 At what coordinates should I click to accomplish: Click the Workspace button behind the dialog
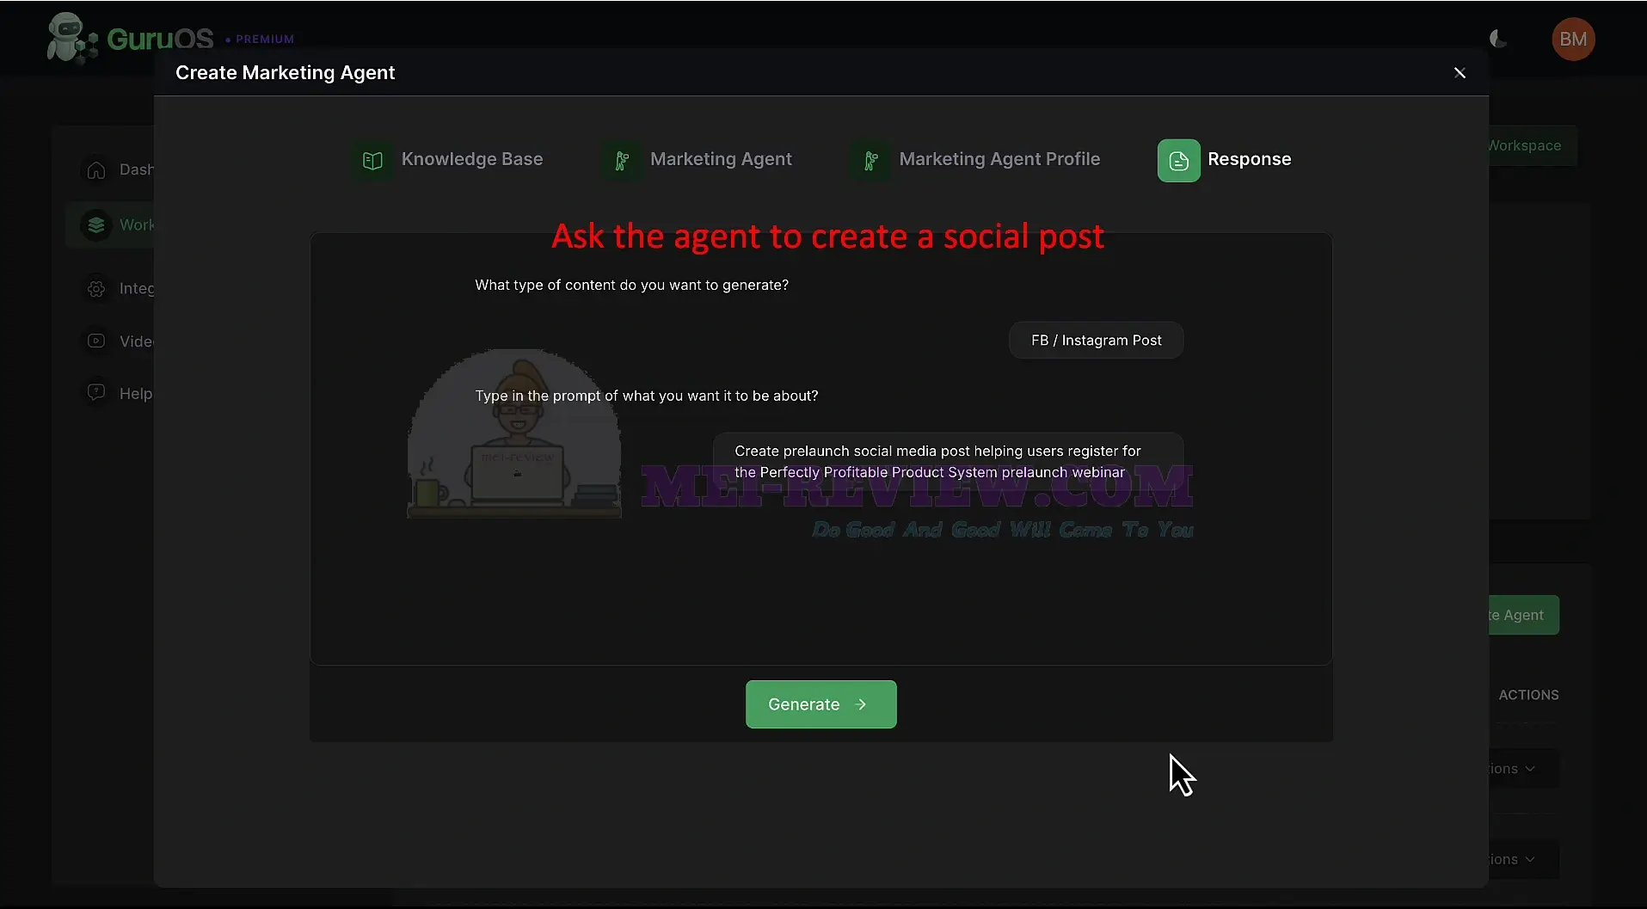click(x=1532, y=145)
